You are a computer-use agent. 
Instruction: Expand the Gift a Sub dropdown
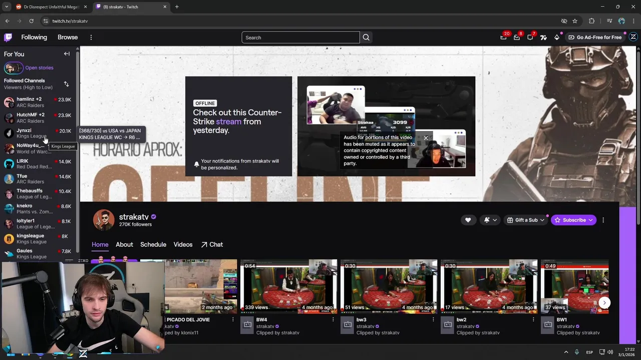click(x=542, y=220)
